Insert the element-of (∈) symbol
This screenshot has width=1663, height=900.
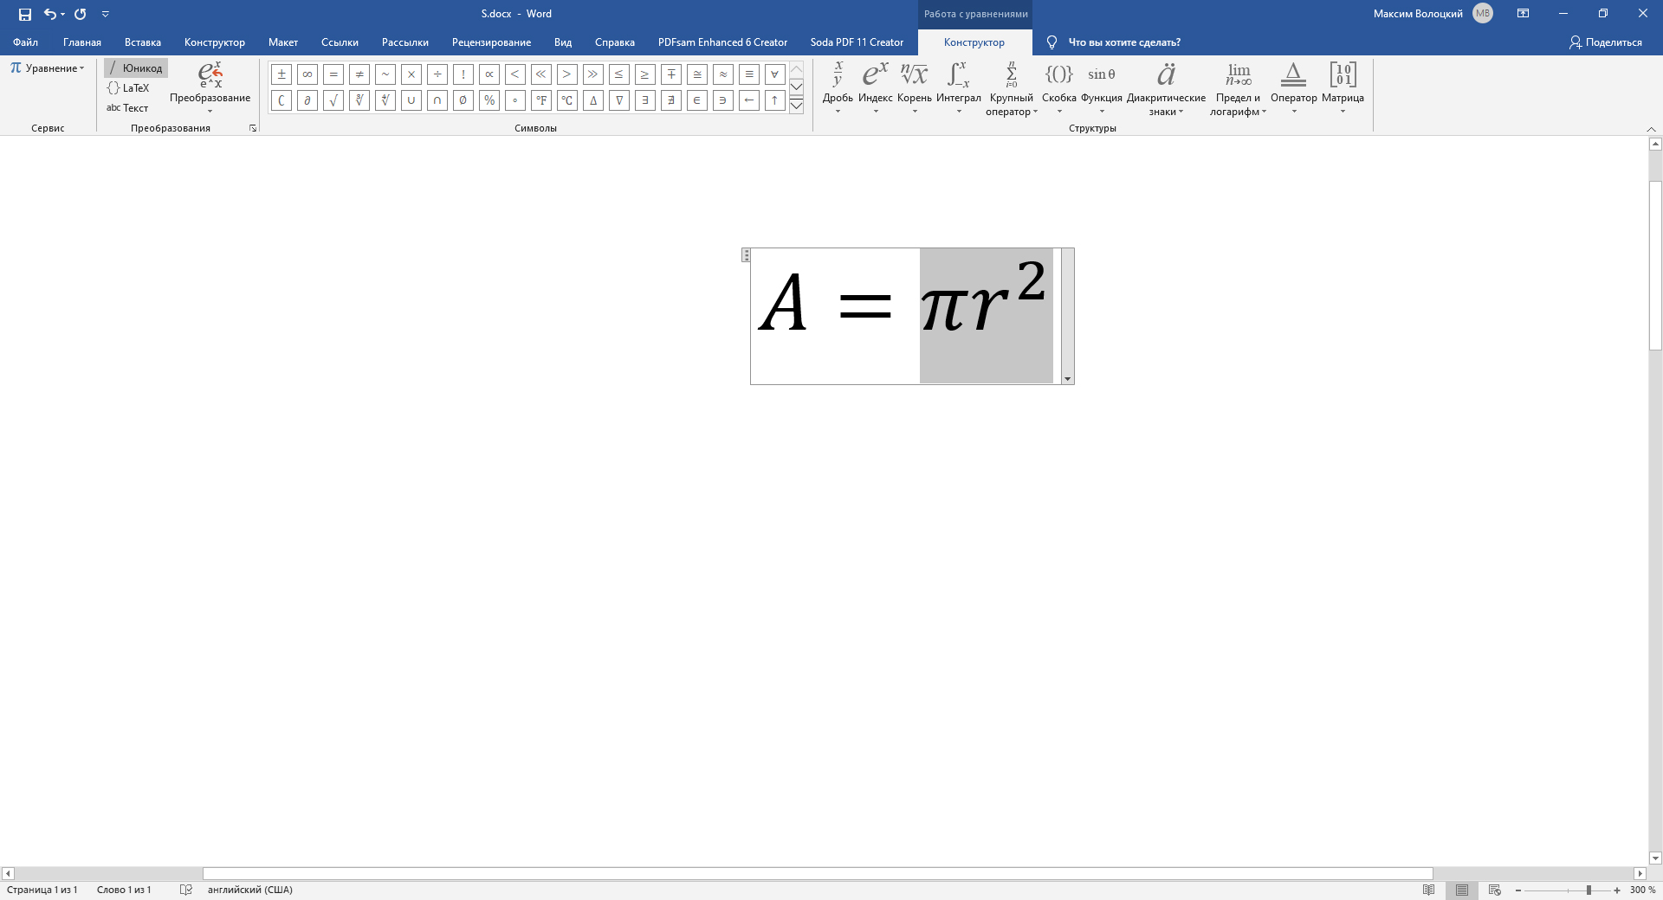pos(697,100)
